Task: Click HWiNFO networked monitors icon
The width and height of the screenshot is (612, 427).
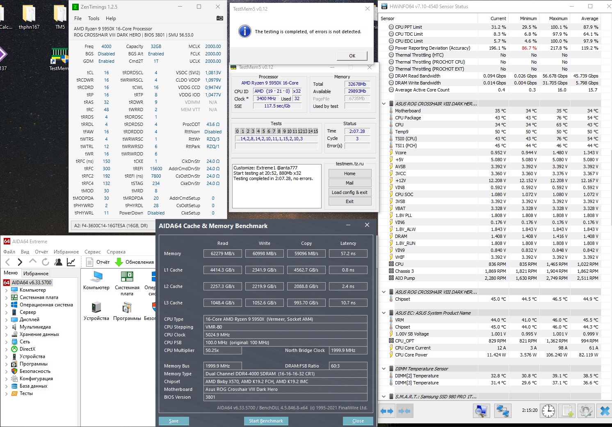Action: pyautogui.click(x=502, y=411)
